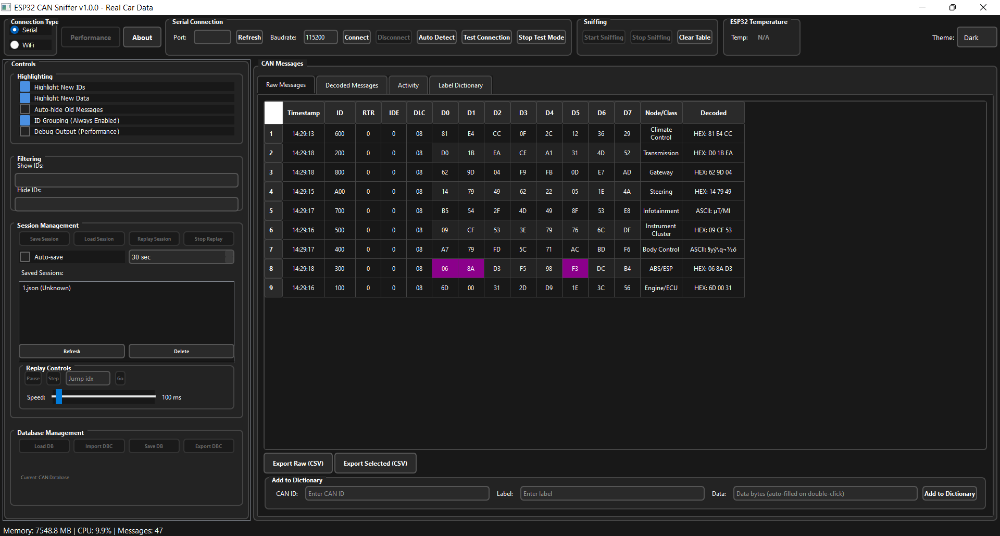Image resolution: width=1000 pixels, height=536 pixels.
Task: Pause the session replay
Action: click(x=33, y=378)
